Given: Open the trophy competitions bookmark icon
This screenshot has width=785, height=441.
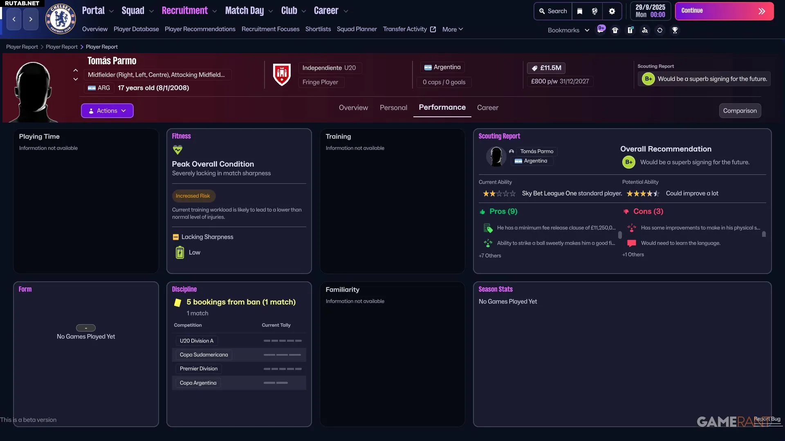Looking at the screenshot, I should click(675, 30).
